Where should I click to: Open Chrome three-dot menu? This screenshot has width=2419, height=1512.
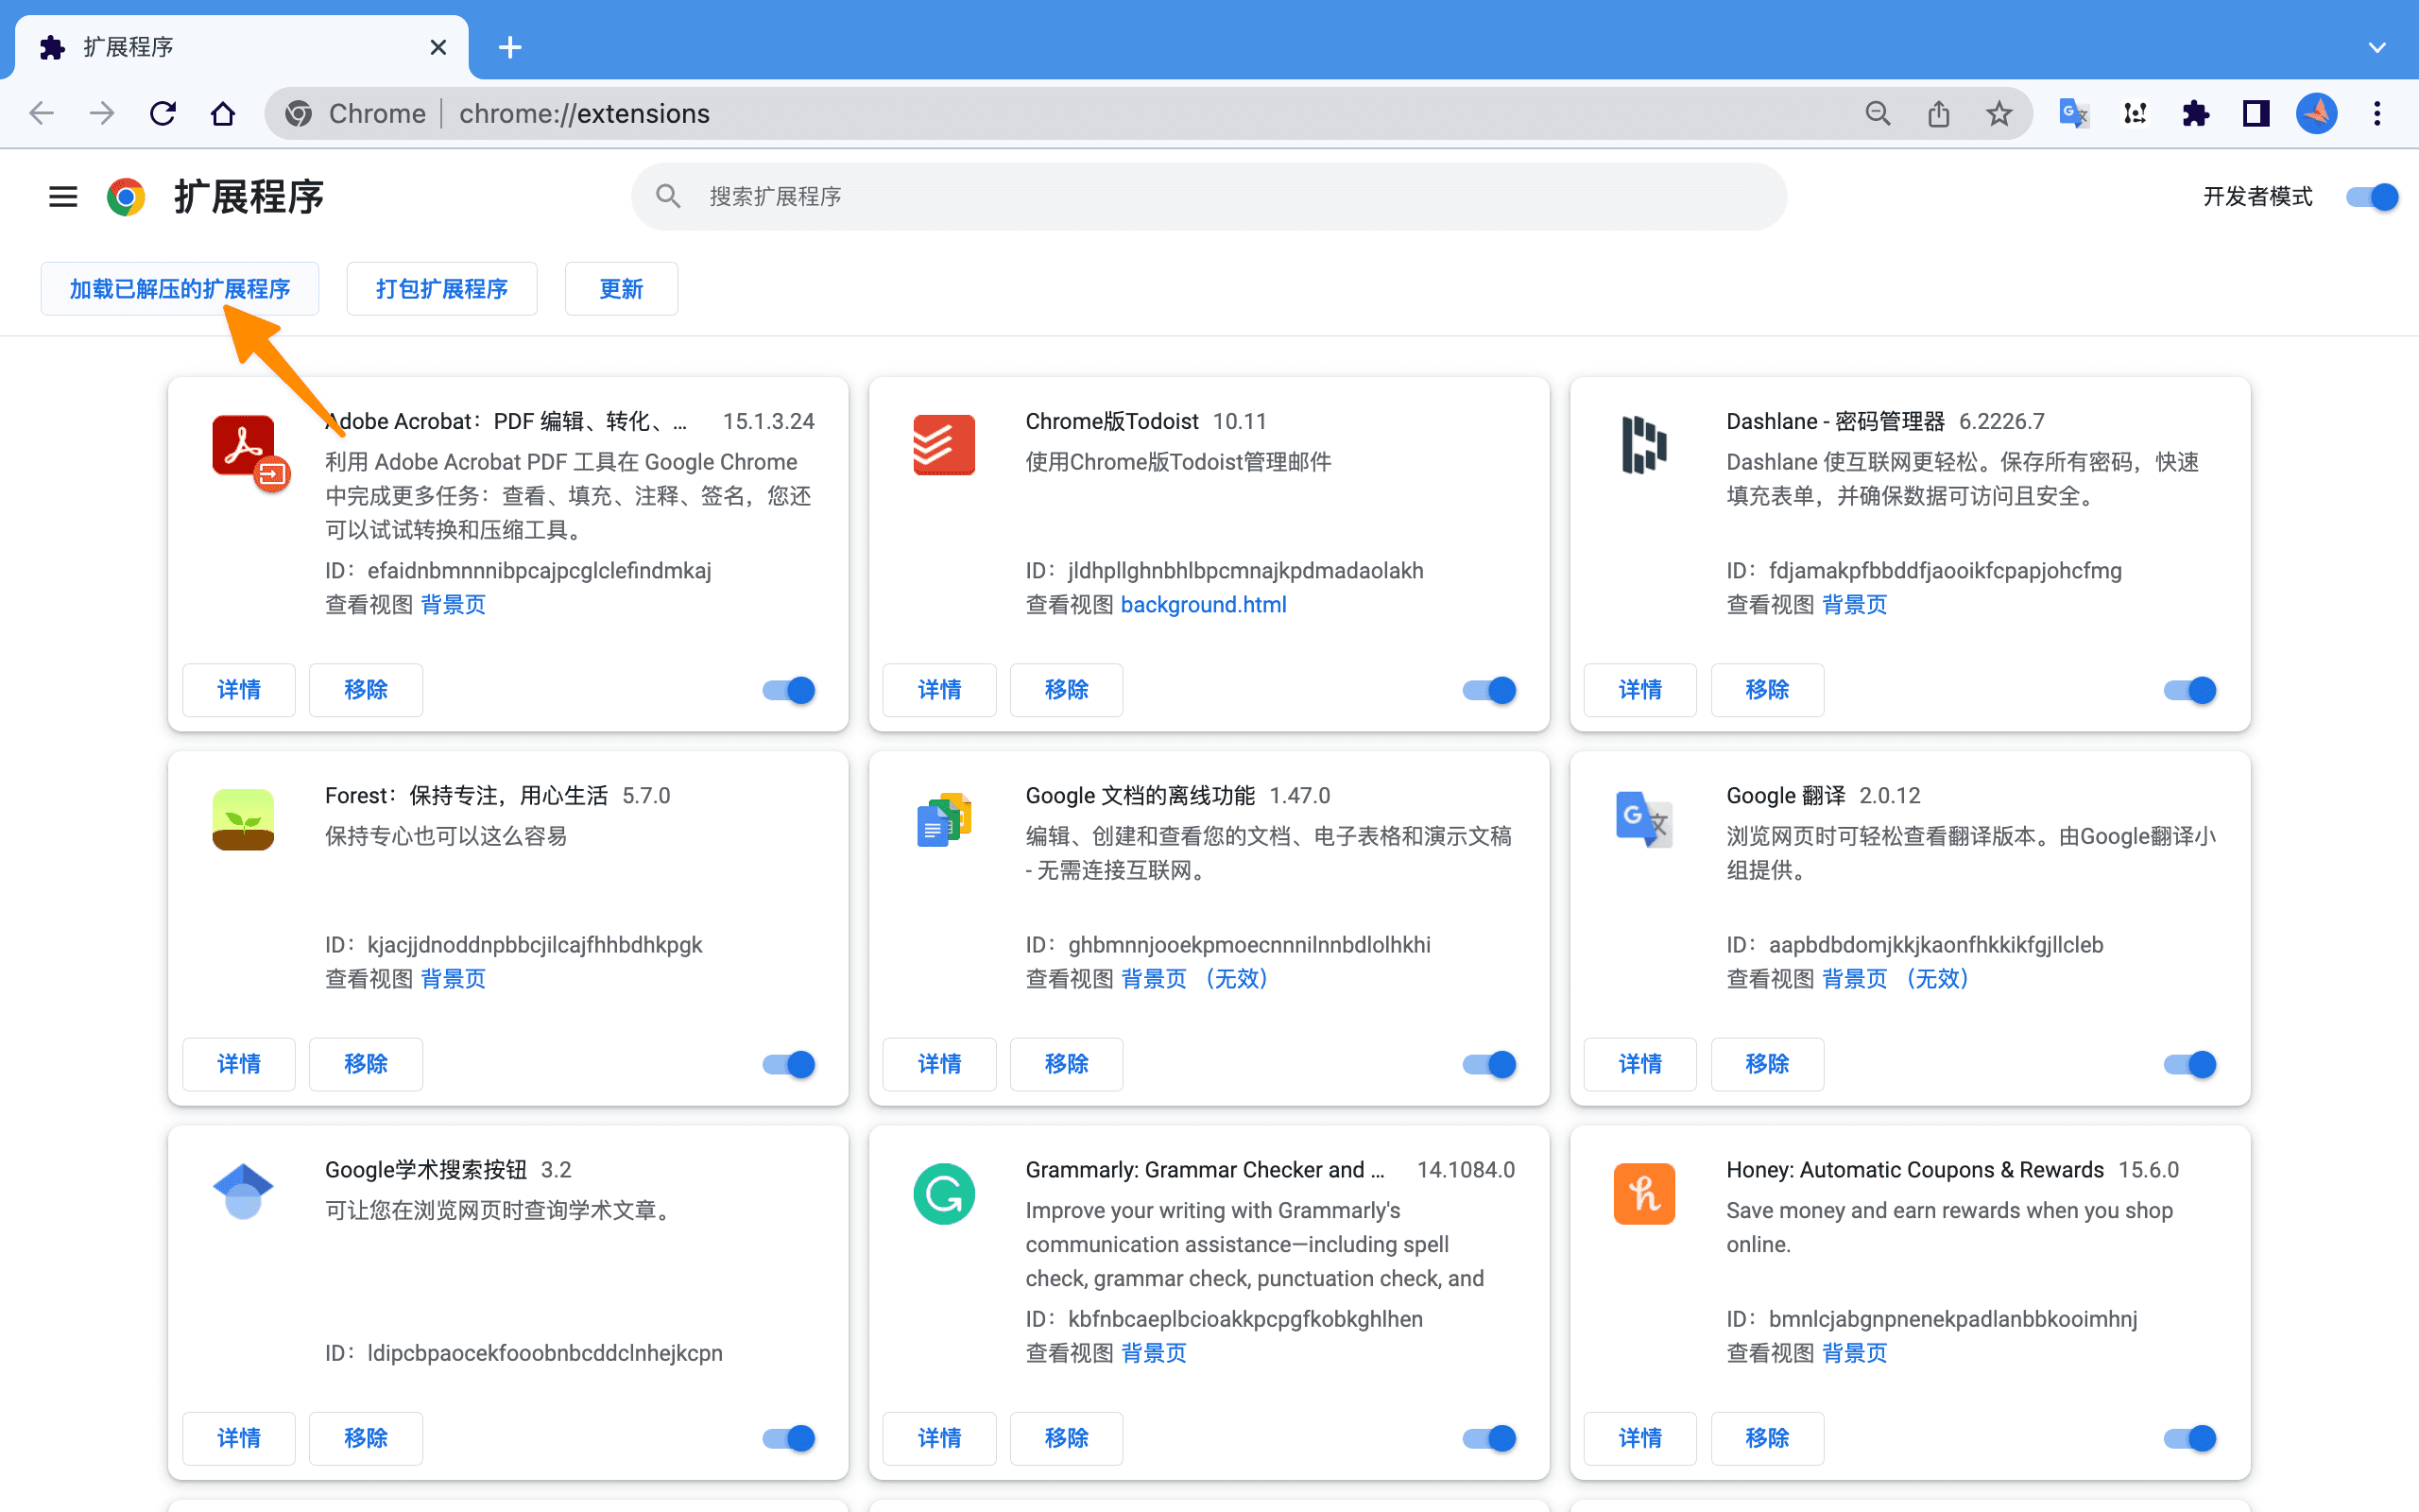[2377, 114]
